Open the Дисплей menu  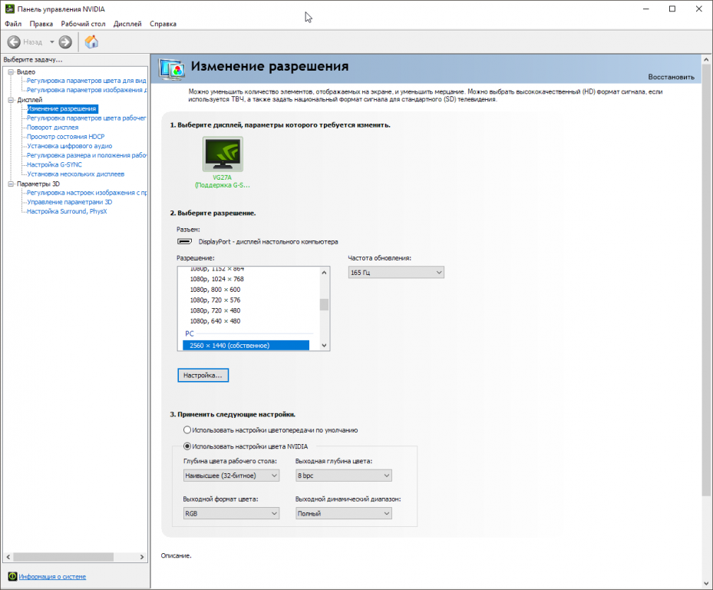click(x=127, y=24)
